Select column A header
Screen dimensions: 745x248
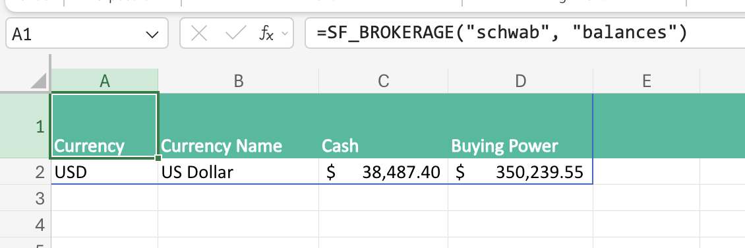click(105, 80)
